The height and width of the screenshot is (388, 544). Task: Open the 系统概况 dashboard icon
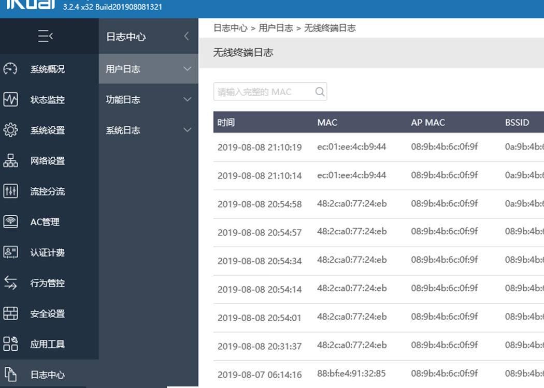10,69
